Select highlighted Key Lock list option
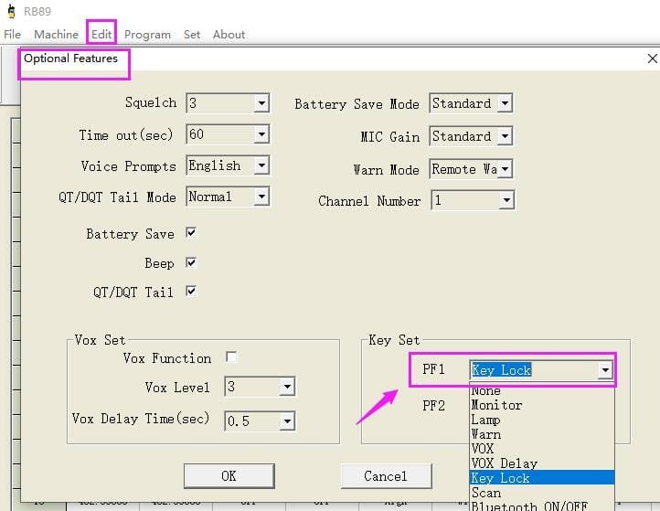Screen dimensions: 660x511 [542, 478]
